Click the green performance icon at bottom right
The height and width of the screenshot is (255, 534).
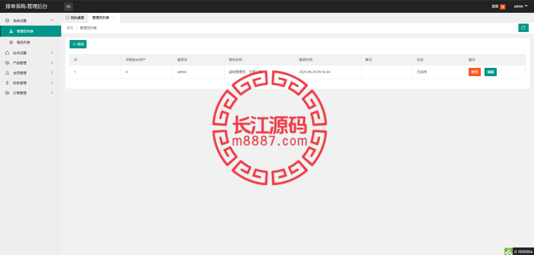[509, 251]
